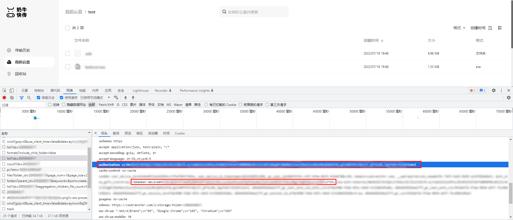
Task: Switch to grid view layout icon
Action: pyautogui.click(x=500, y=28)
